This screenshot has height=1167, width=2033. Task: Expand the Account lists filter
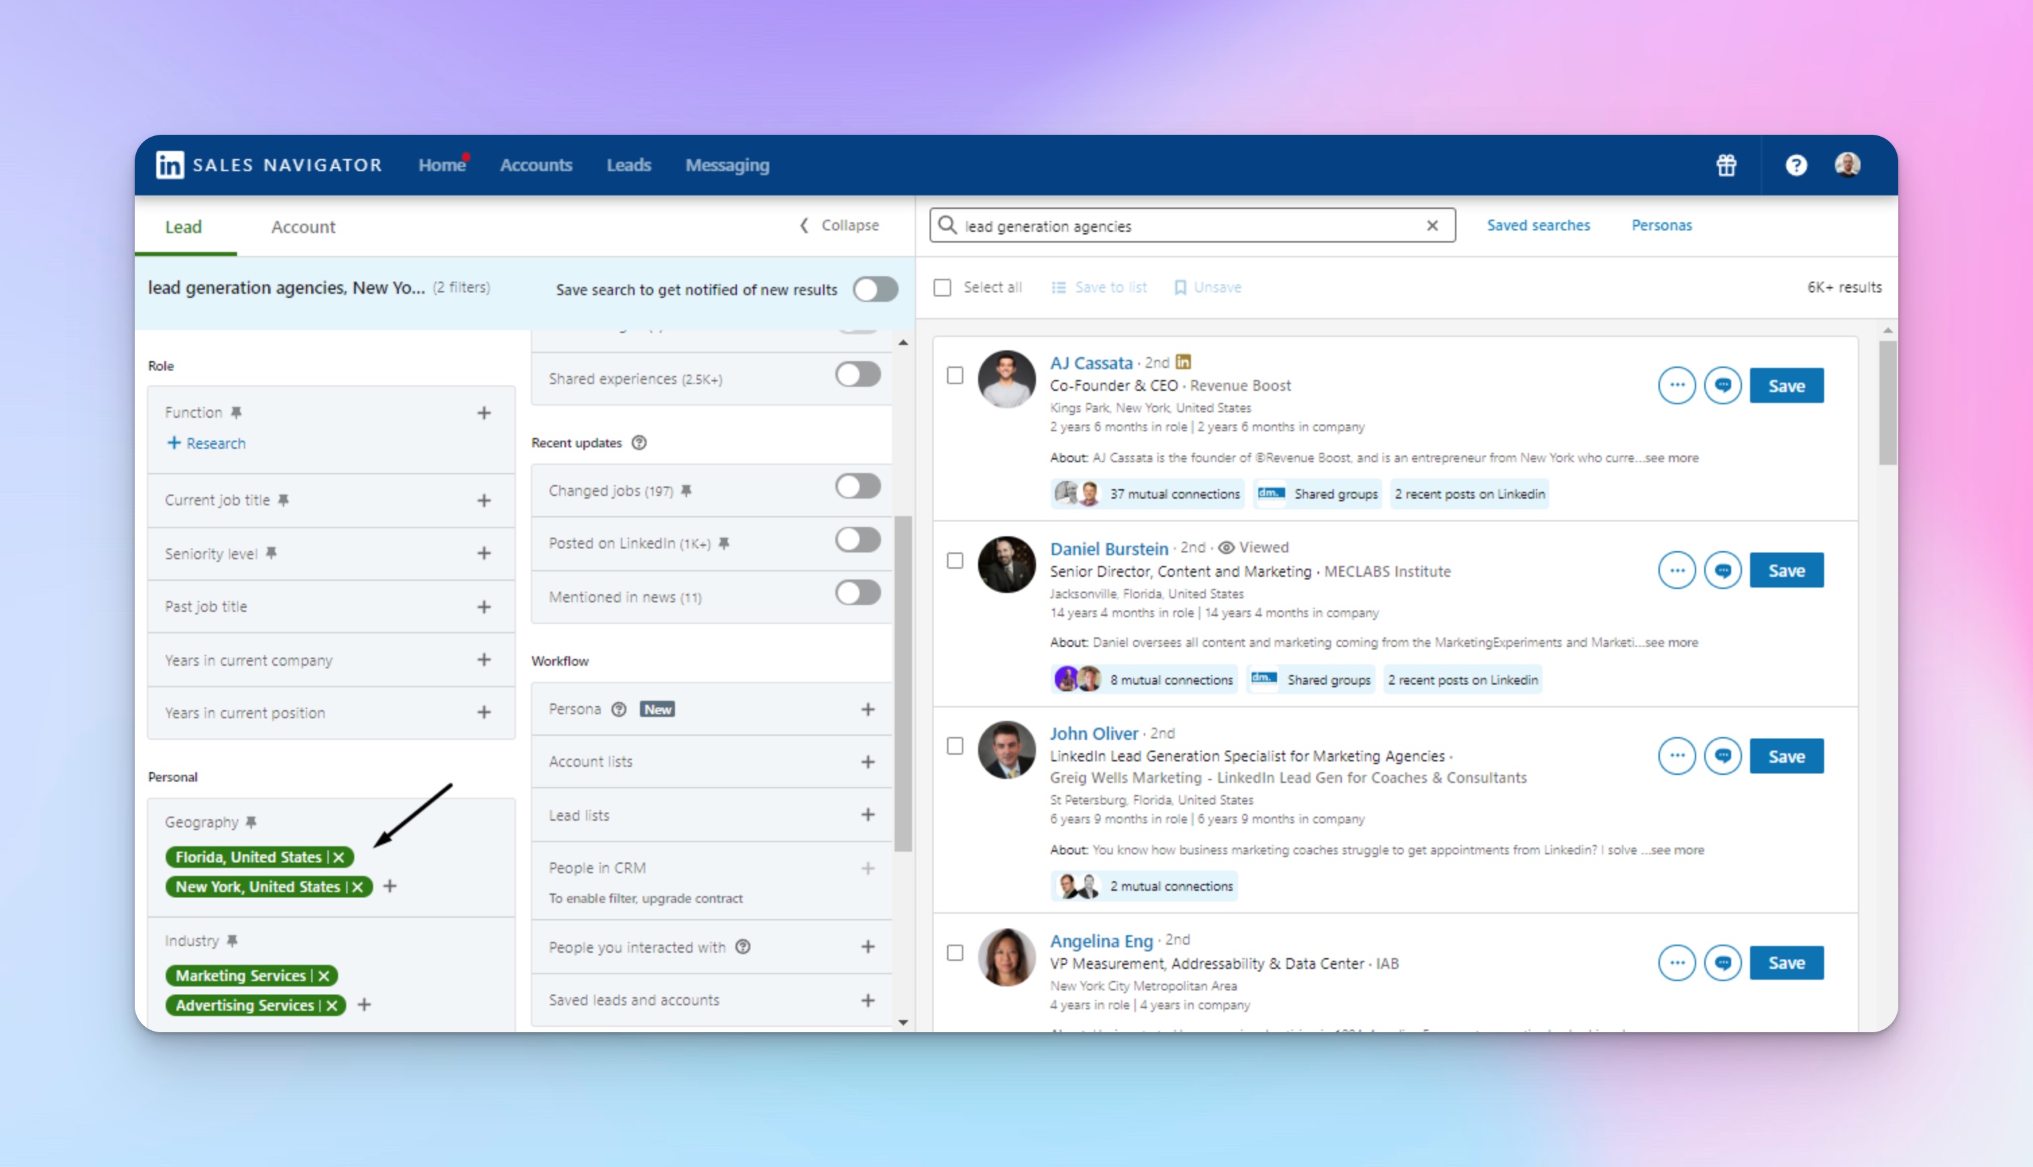868,762
